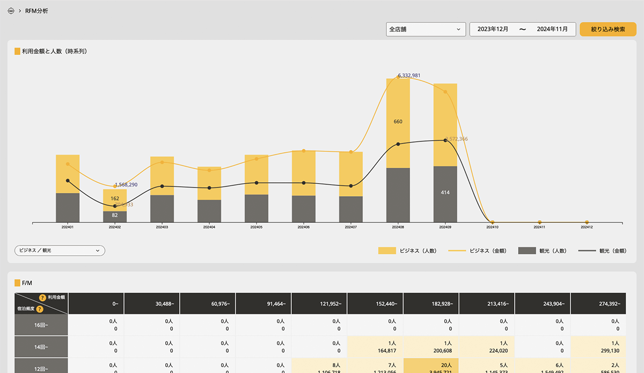Toggle 観光（人数） legend series
This screenshot has height=373, width=644.
point(542,251)
